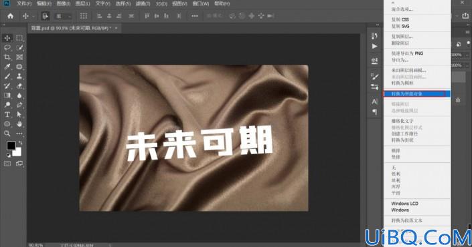Viewport: 472px width, 247px height.
Task: Select the Brush tool
Action: 7,76
